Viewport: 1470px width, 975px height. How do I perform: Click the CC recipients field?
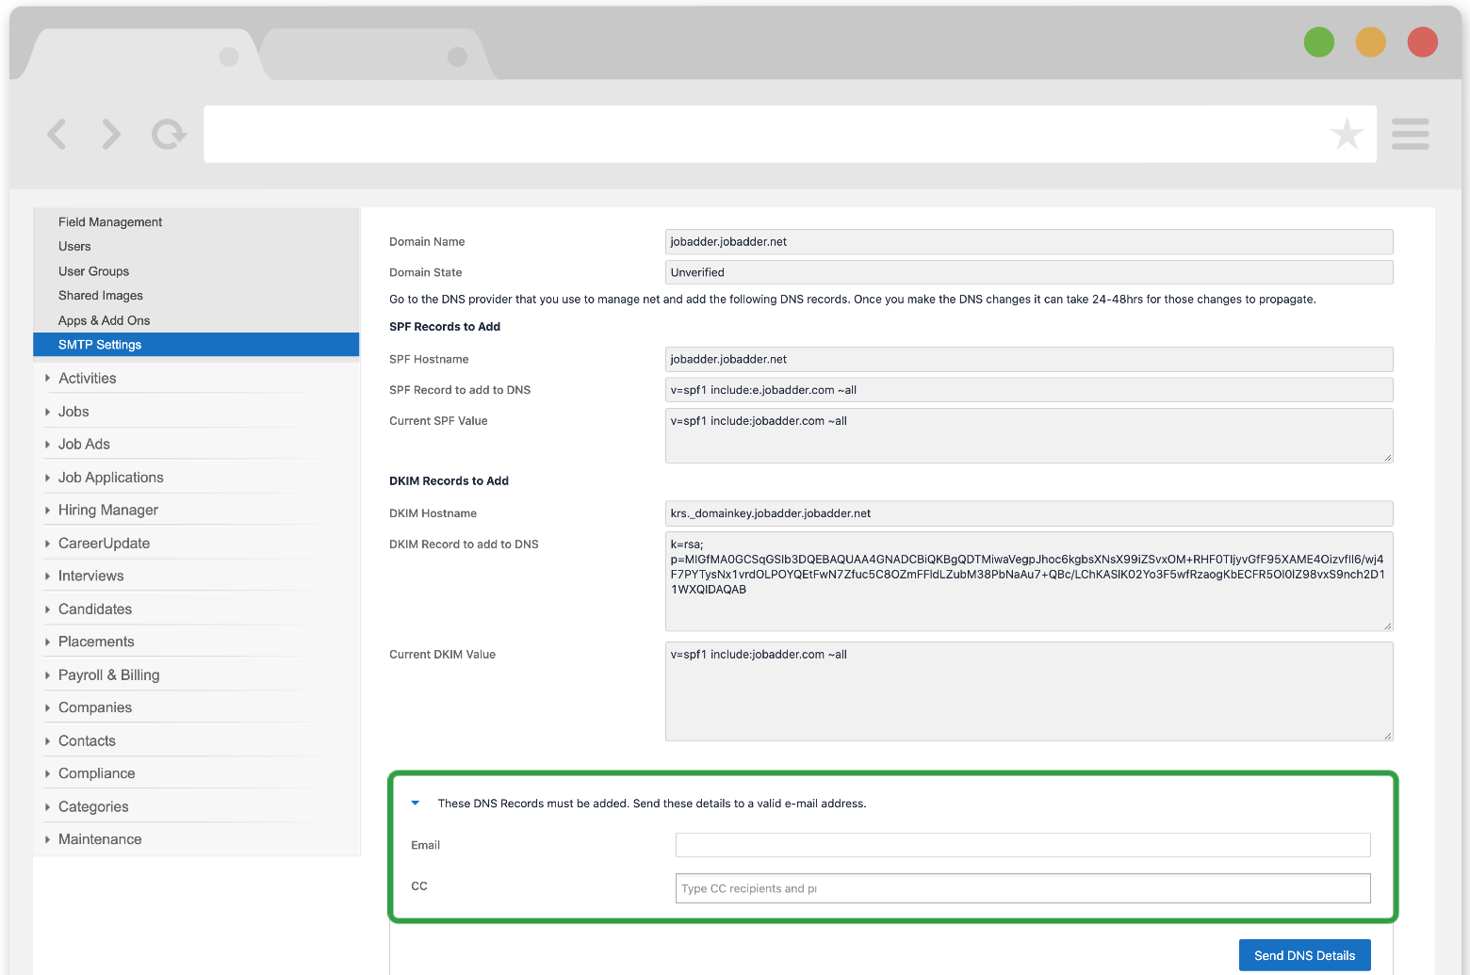pos(1022,887)
